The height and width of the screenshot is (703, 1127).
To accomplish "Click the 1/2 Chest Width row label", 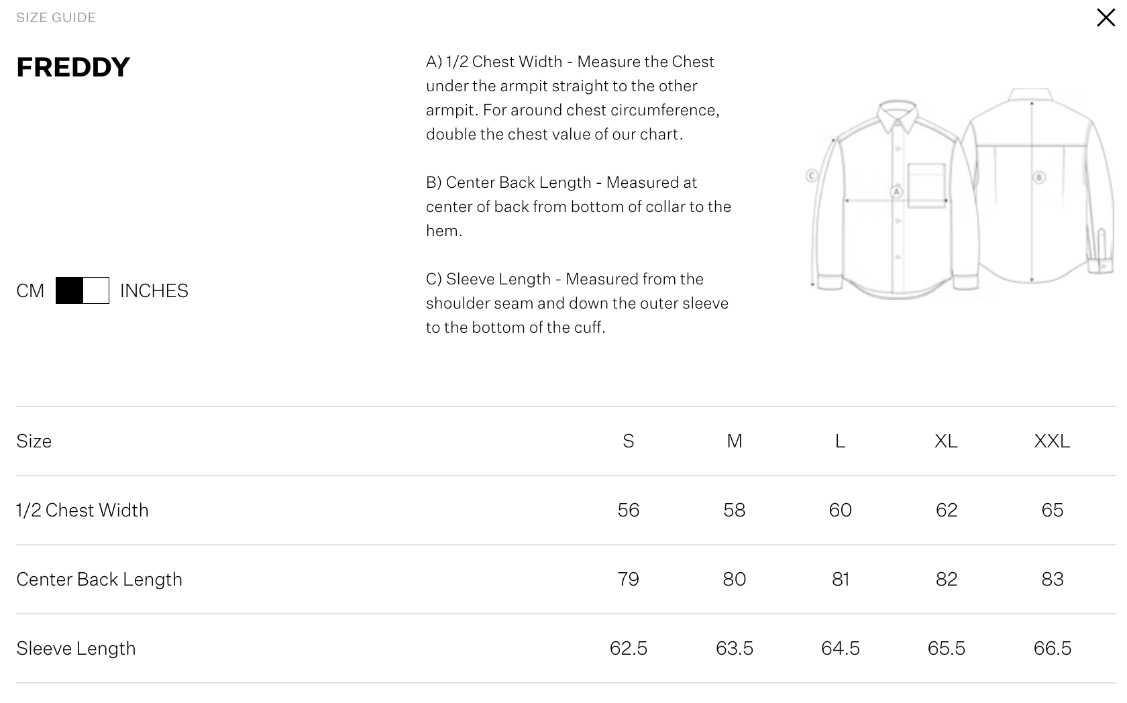I will coord(83,510).
